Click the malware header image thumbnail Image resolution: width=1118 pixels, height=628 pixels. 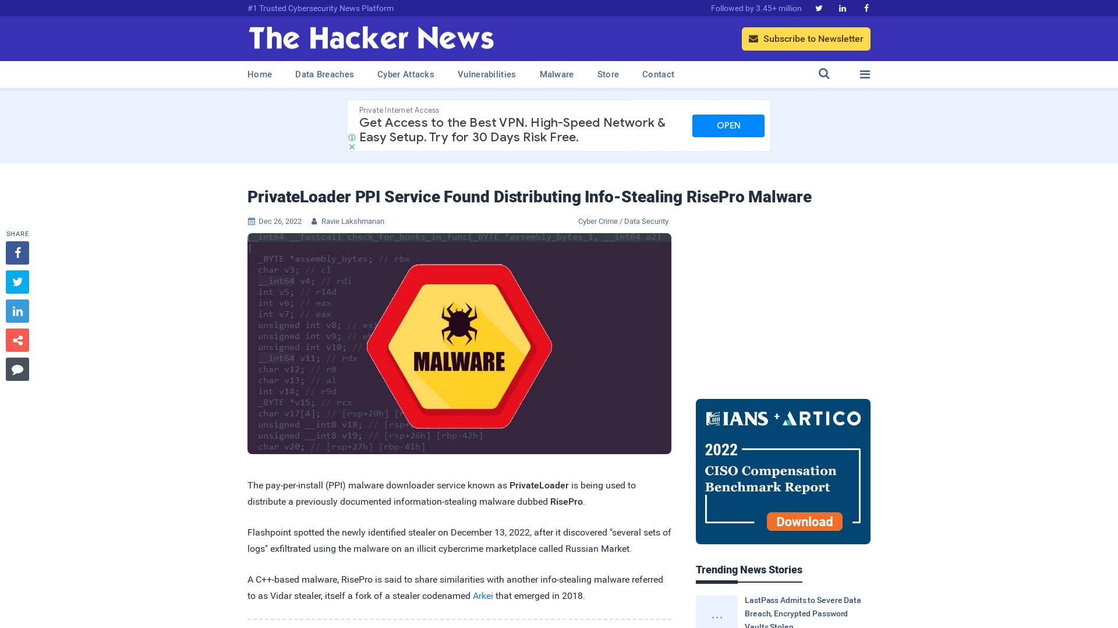coord(459,342)
